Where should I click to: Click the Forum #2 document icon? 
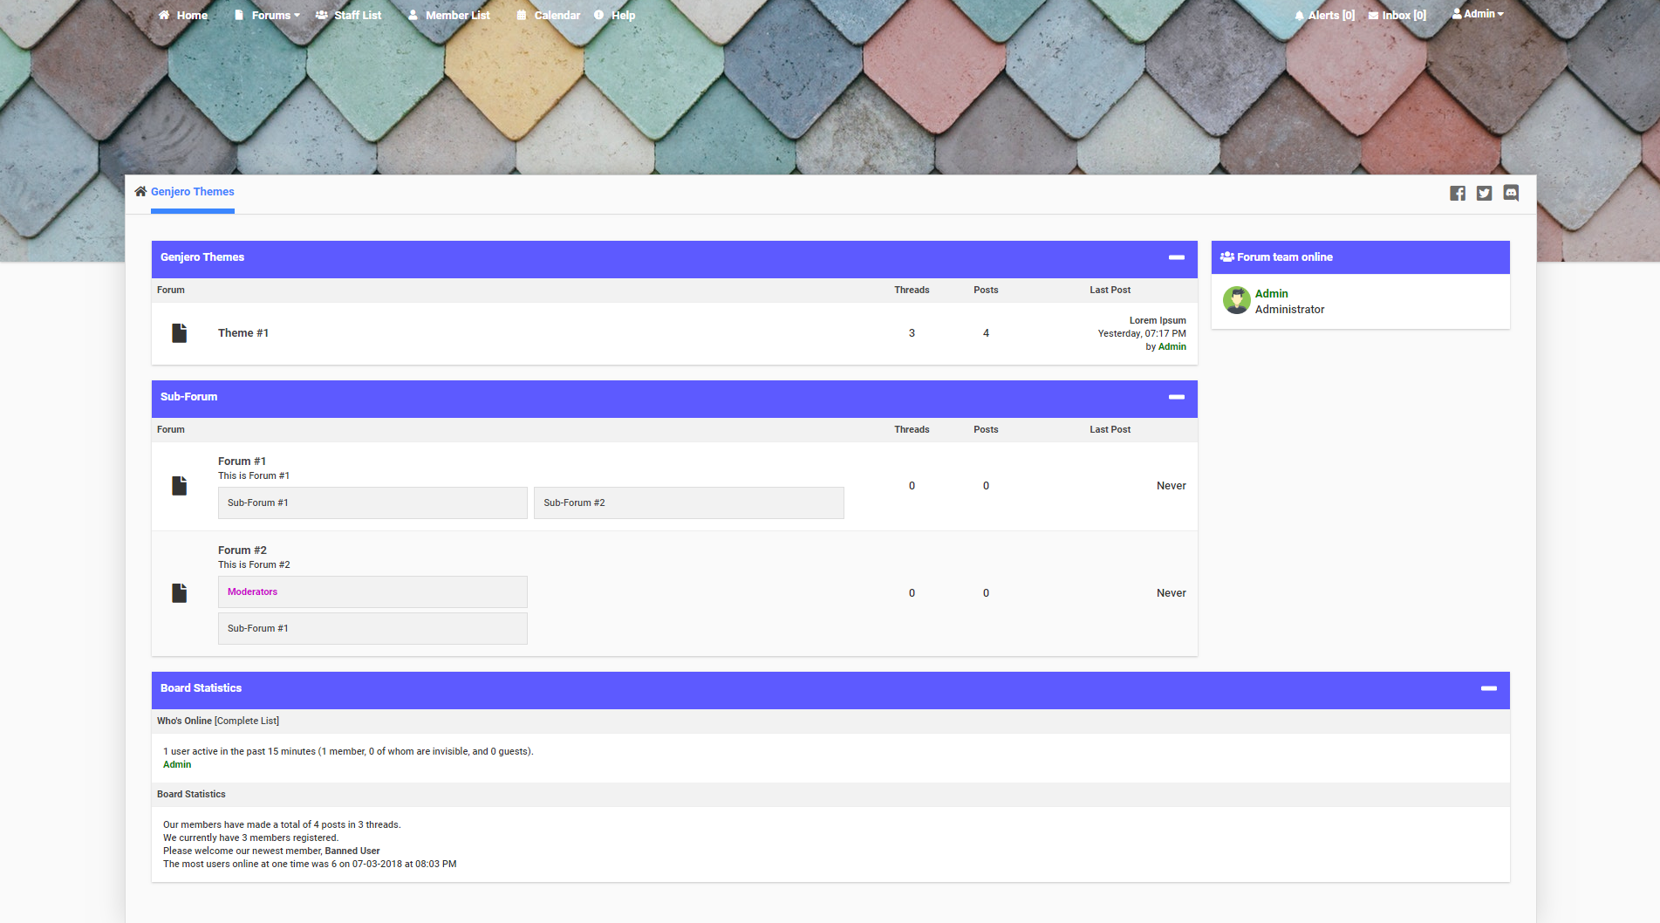(180, 593)
